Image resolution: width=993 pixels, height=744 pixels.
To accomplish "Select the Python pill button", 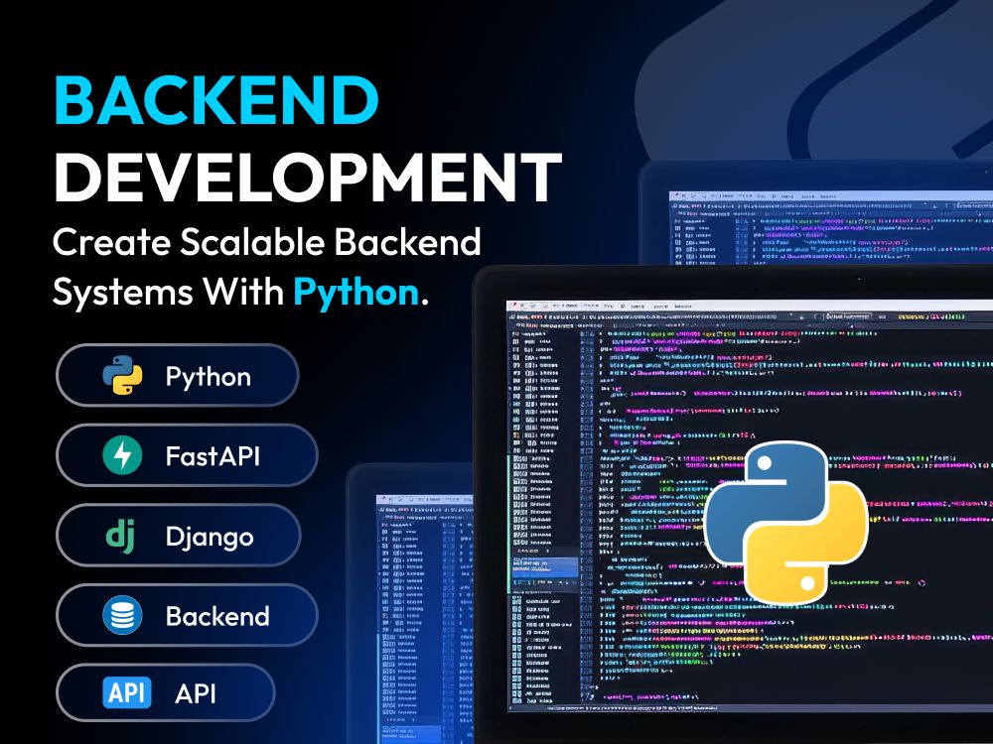I will pos(178,375).
